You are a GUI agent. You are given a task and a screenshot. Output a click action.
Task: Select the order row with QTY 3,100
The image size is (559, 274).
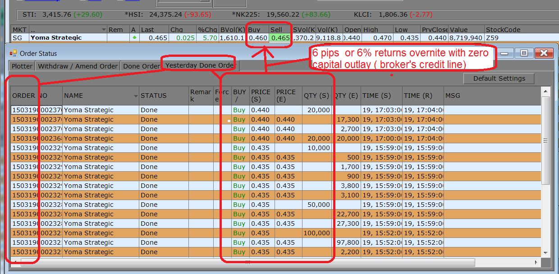pos(275,195)
